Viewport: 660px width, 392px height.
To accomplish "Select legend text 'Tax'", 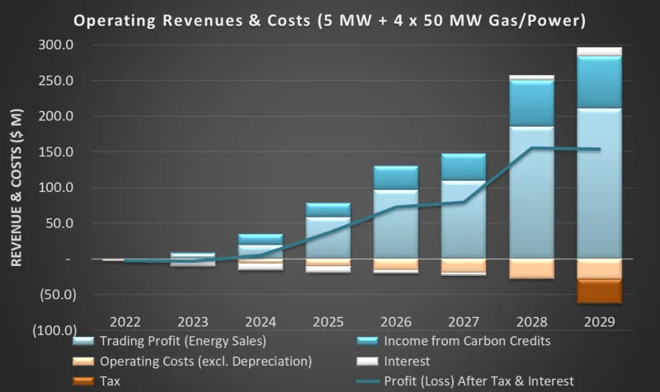I will click(110, 381).
